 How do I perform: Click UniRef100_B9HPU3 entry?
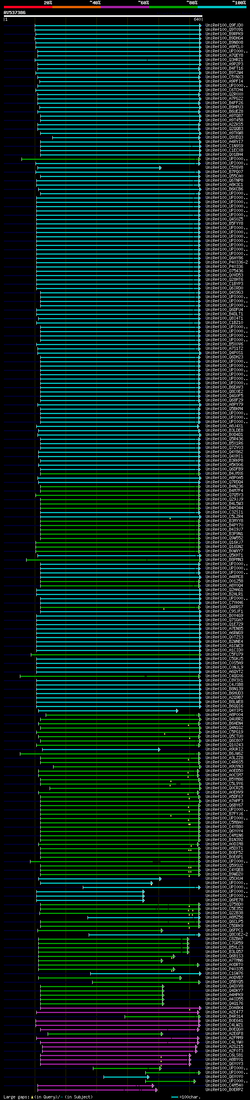pos(225,107)
